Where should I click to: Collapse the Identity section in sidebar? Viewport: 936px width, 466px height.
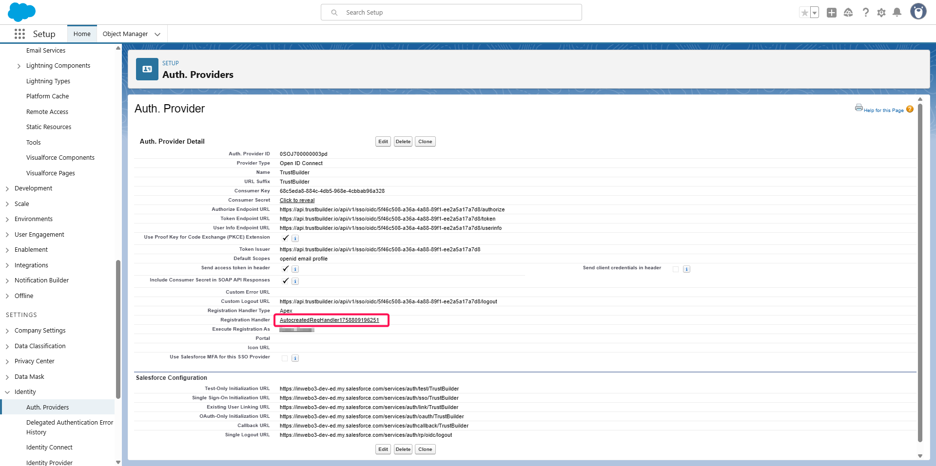(7, 392)
